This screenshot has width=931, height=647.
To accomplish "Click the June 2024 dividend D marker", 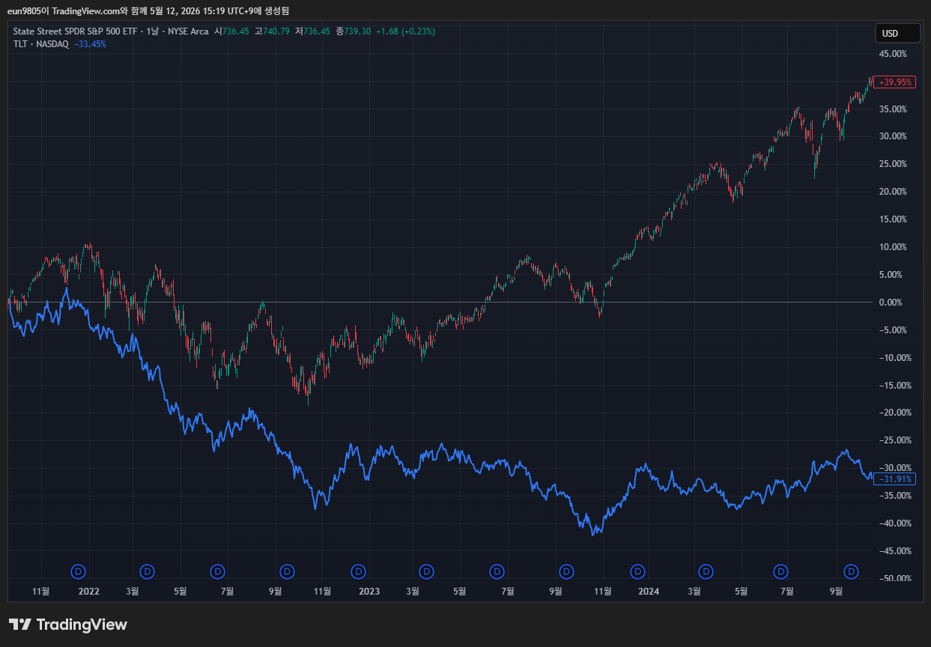I will 781,571.
